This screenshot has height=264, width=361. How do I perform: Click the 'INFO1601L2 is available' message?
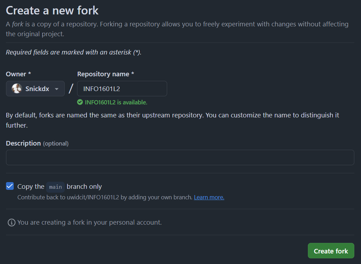point(116,102)
